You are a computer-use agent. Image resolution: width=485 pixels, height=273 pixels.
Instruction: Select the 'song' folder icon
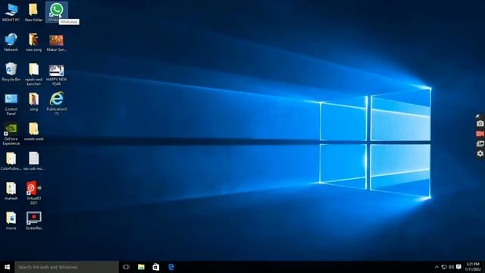(x=33, y=102)
